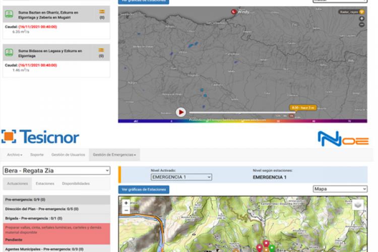Viewport: 378px width, 252px height.
Task: Click Caudal date on Suma Baztan card
Action: coord(38,27)
